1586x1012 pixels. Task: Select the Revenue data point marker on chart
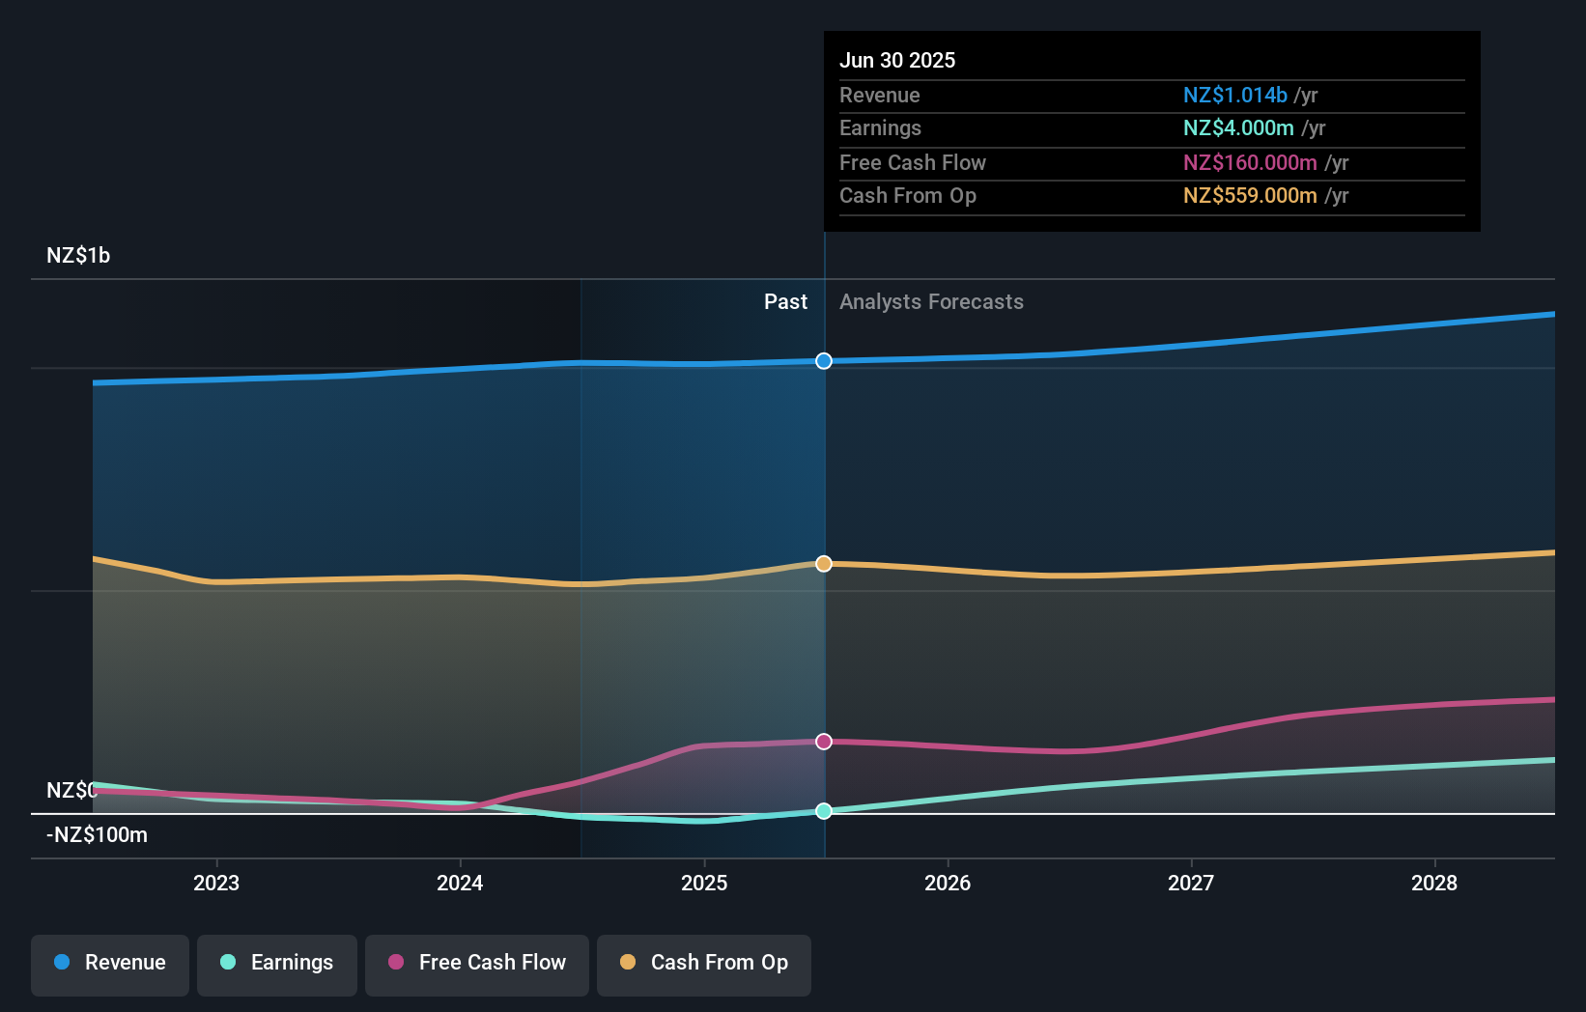(x=823, y=361)
